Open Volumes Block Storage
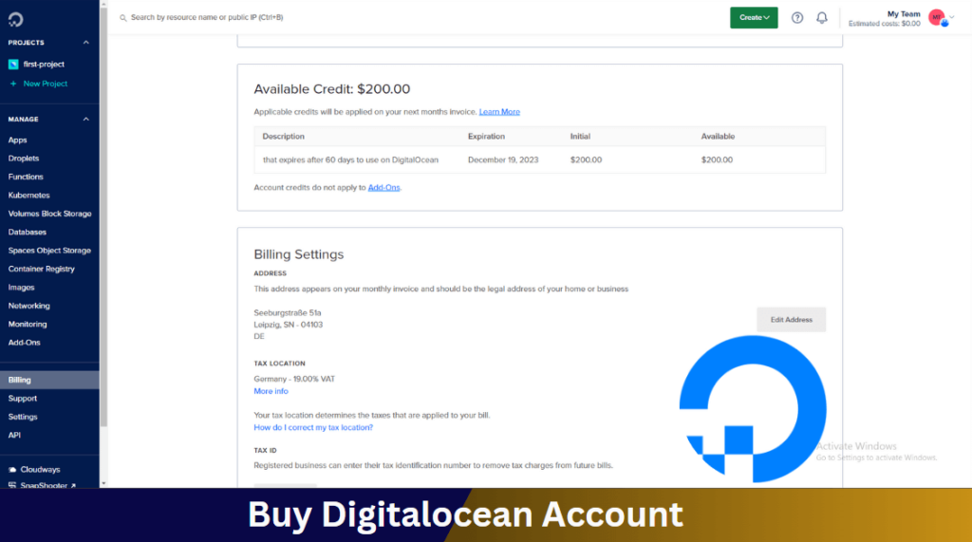 pos(49,214)
